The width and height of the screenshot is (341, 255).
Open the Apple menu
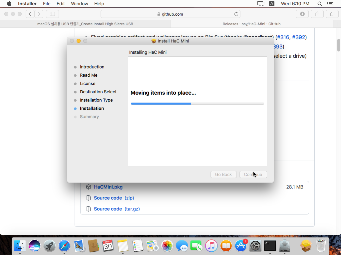(9, 4)
